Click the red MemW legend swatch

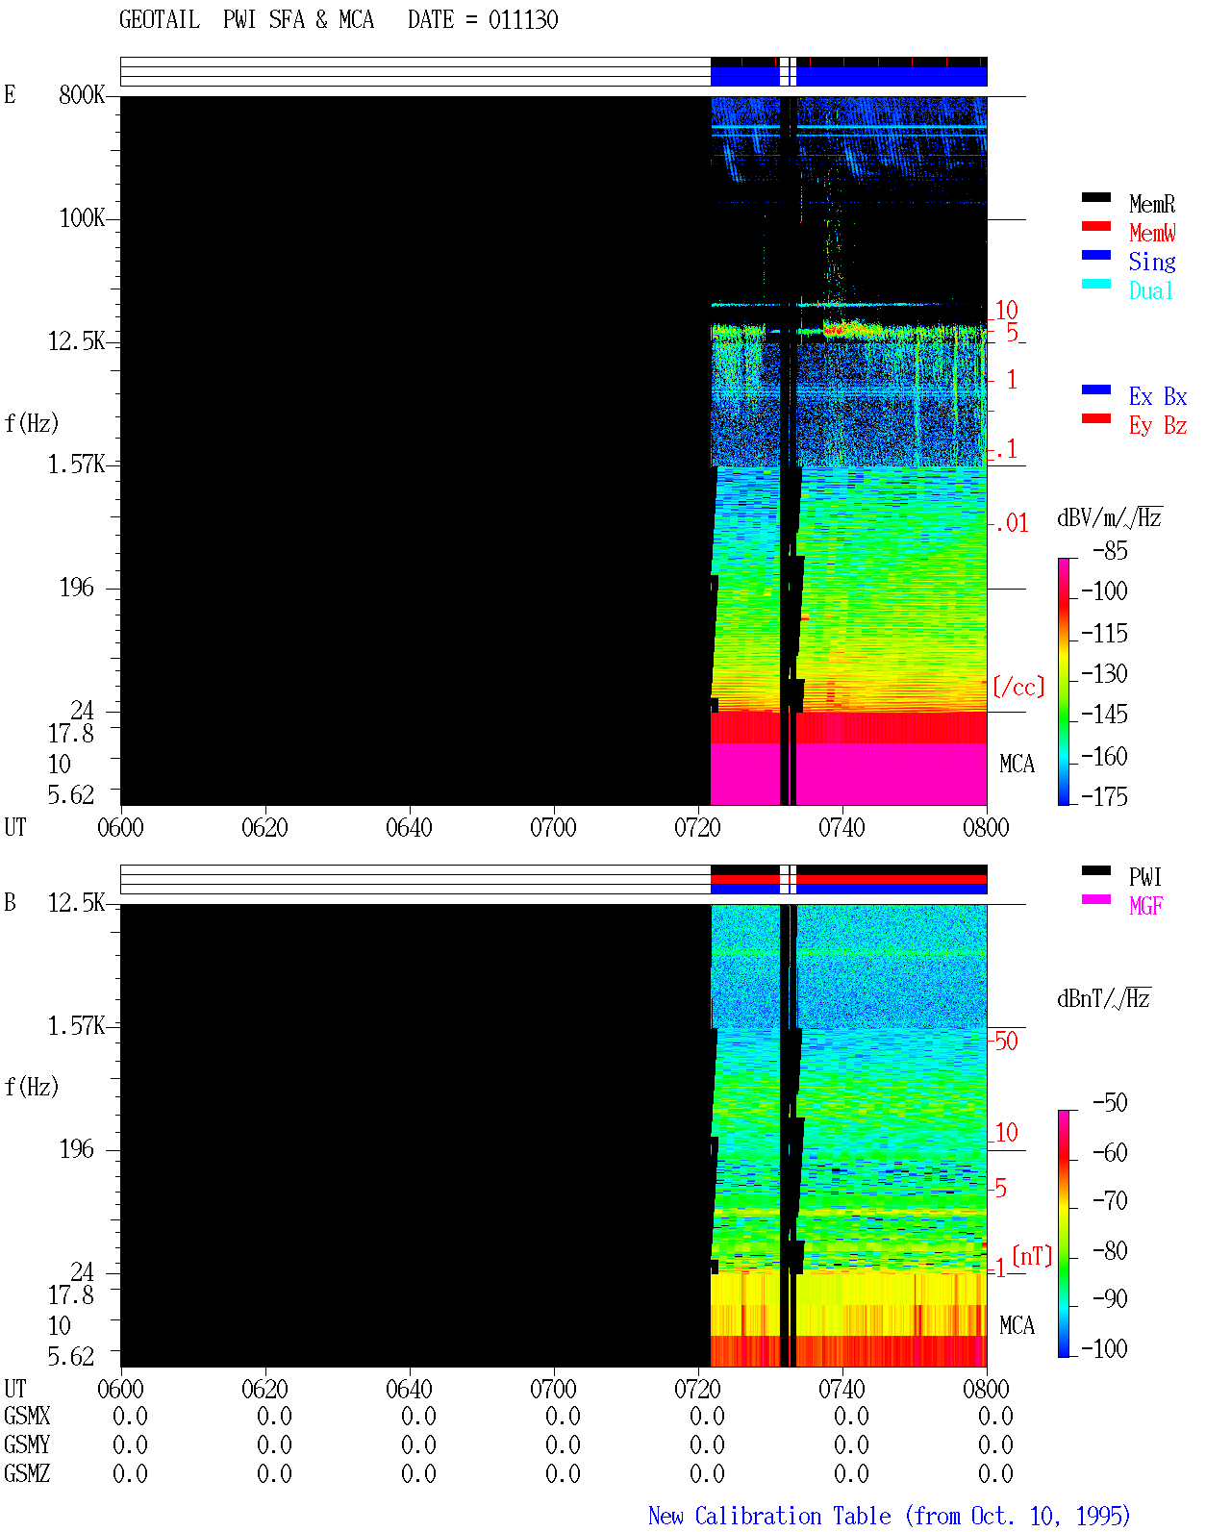(1096, 226)
